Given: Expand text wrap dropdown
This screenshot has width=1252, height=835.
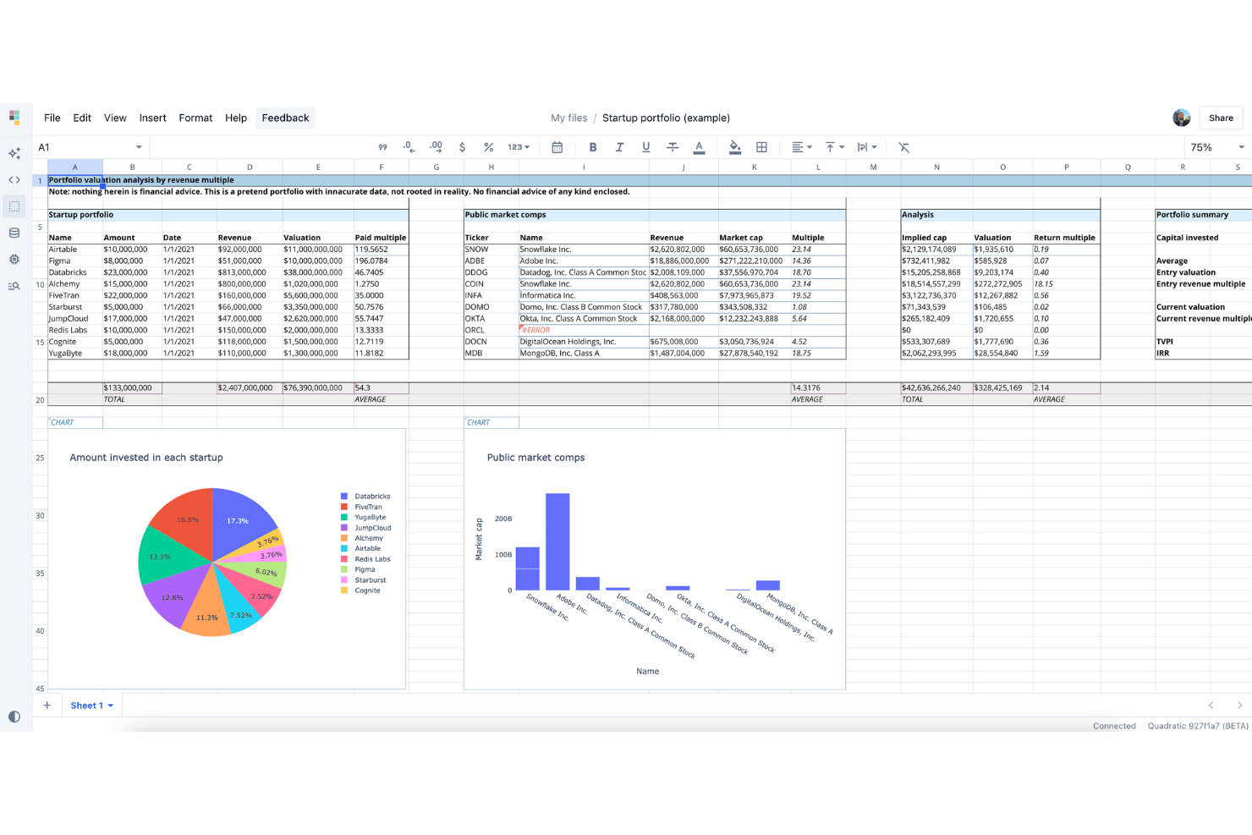Looking at the screenshot, I should tap(867, 147).
